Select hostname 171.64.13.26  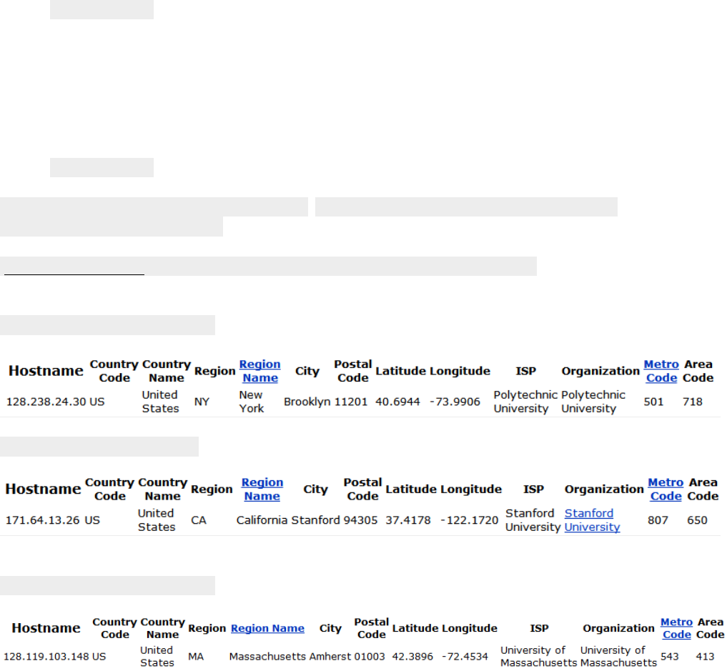coord(43,520)
